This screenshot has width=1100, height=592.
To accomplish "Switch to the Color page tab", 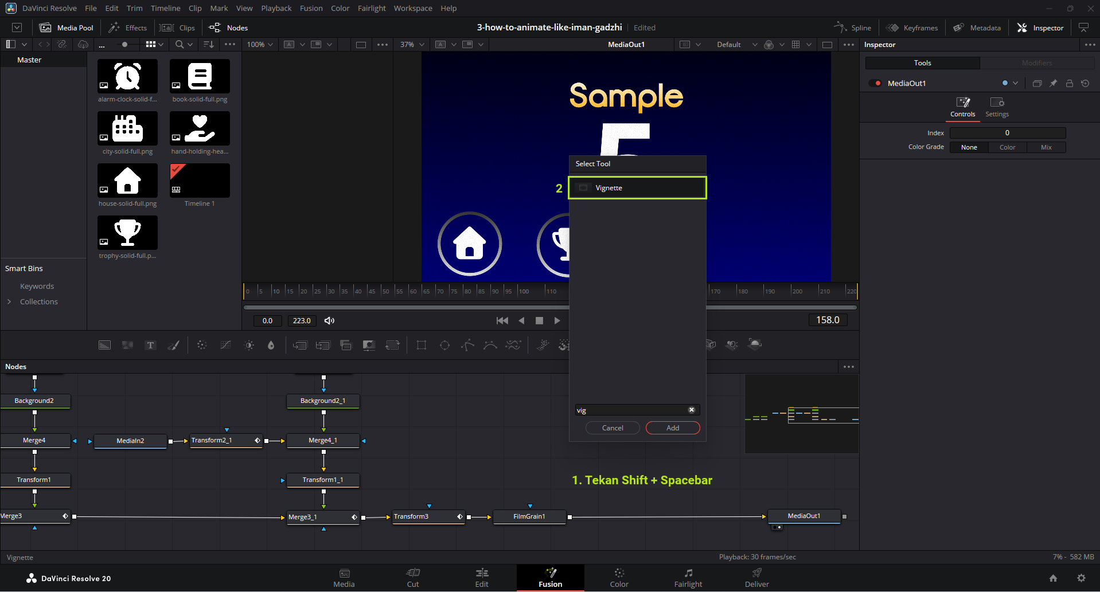I will point(619,578).
